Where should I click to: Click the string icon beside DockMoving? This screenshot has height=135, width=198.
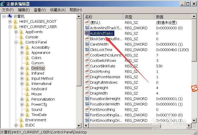click(87, 71)
